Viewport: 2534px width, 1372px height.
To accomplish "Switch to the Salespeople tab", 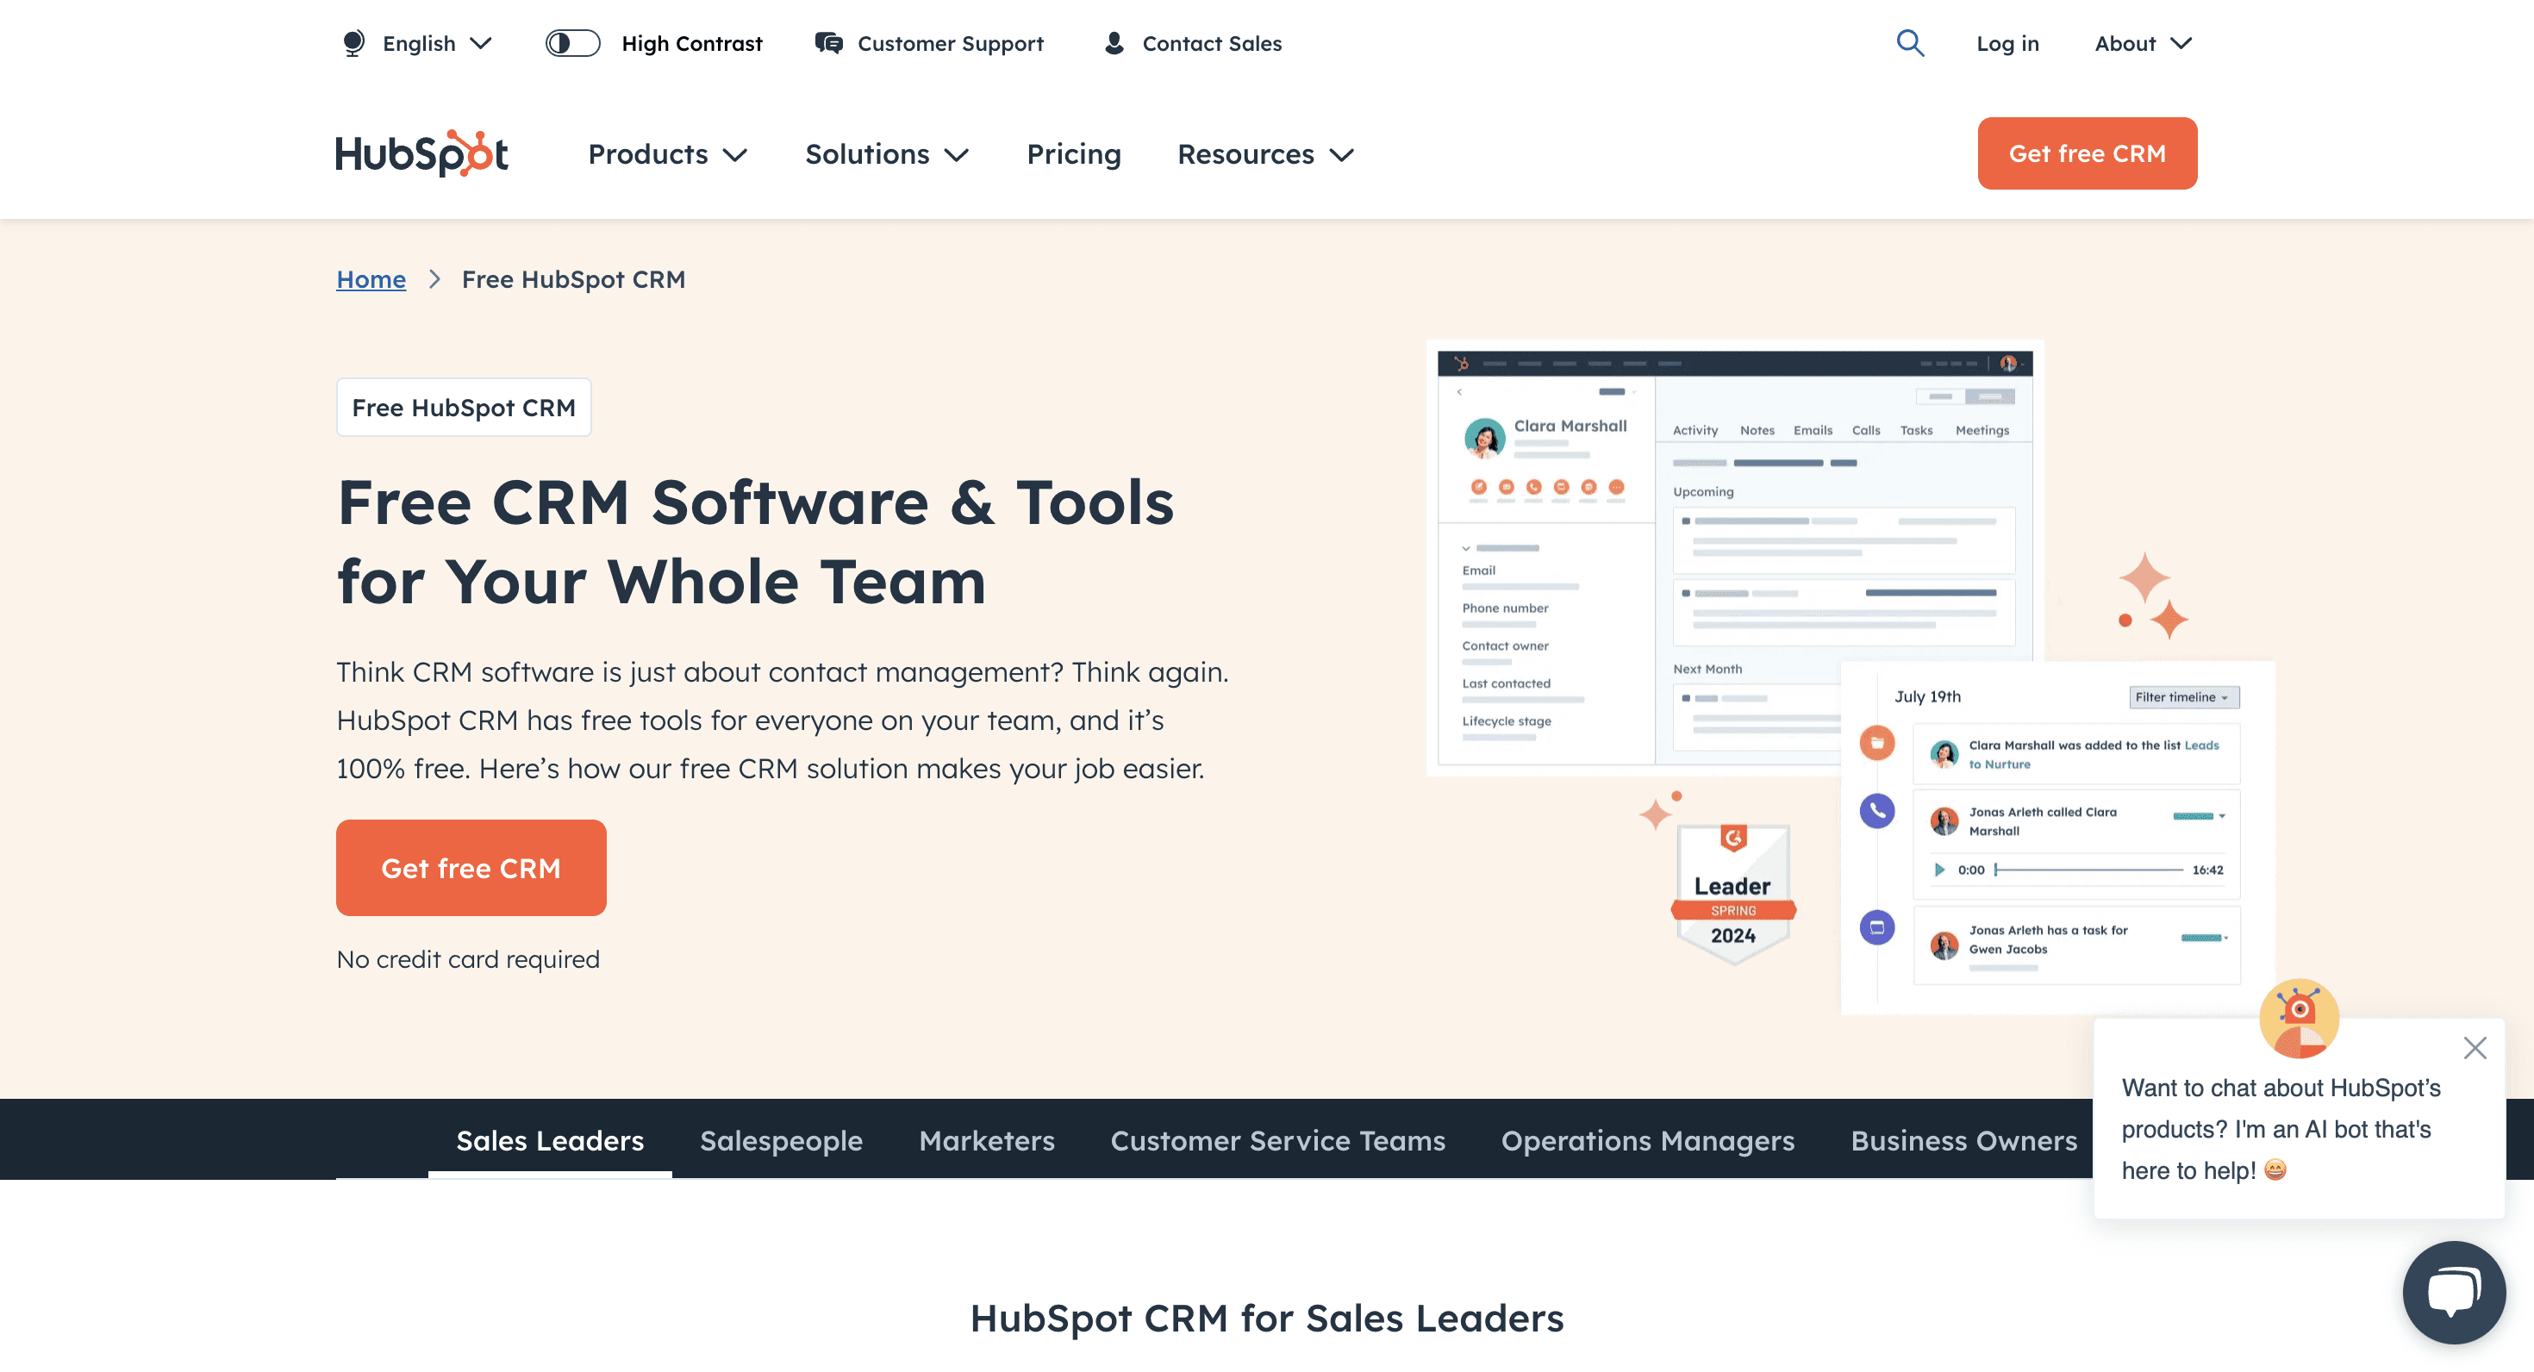I will (x=781, y=1140).
